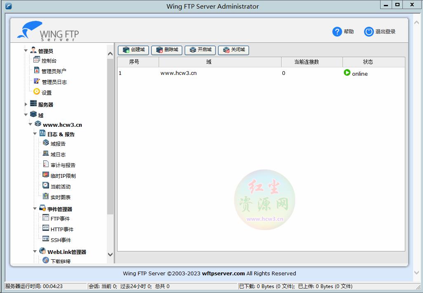Click the 日志 & 报告 book icon

point(42,133)
